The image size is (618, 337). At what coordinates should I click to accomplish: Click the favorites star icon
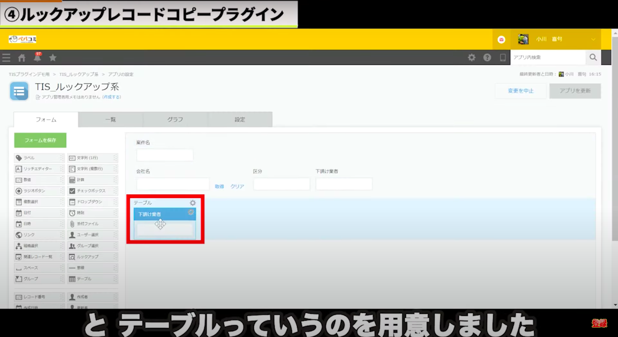pyautogui.click(x=53, y=58)
